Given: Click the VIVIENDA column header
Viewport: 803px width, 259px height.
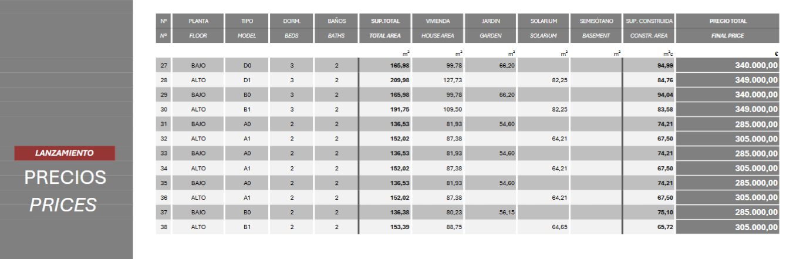Looking at the screenshot, I should point(438,21).
